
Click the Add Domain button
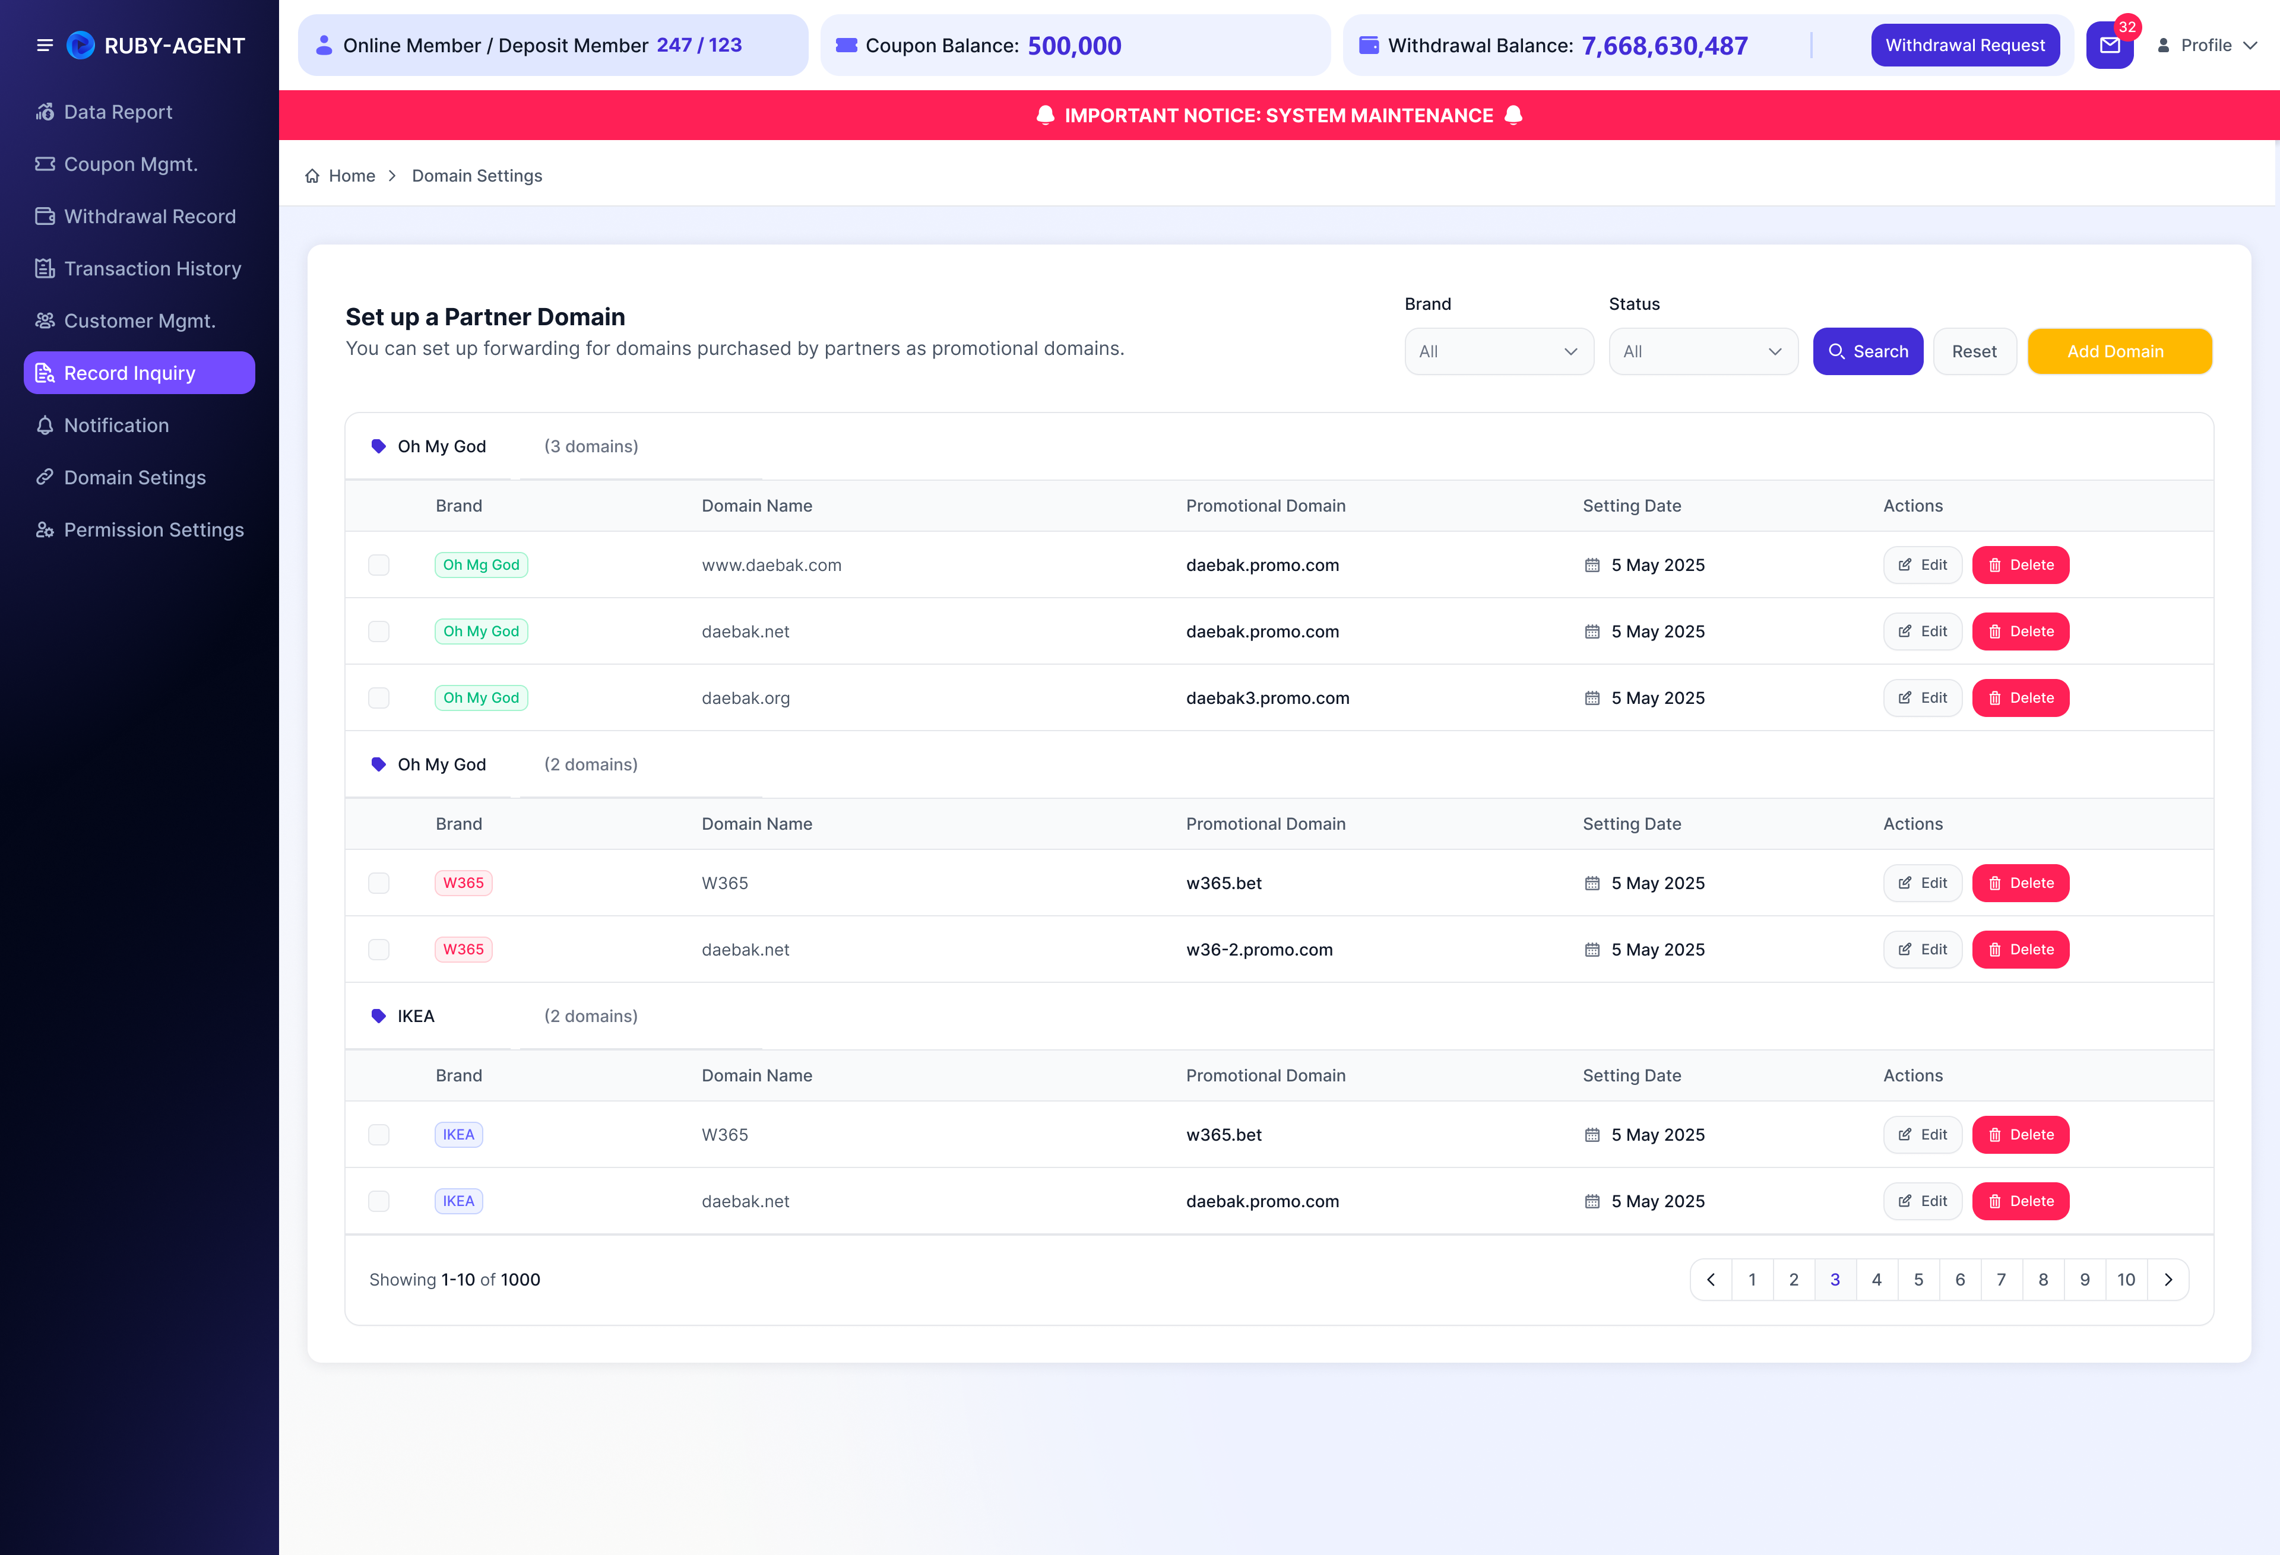pos(2119,351)
